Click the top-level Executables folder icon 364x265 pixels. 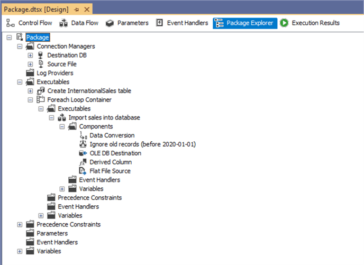point(30,81)
